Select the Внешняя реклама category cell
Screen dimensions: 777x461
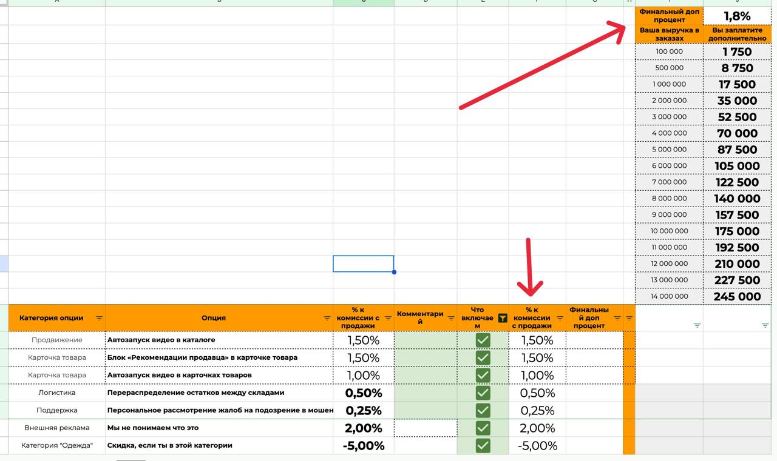tap(57, 428)
